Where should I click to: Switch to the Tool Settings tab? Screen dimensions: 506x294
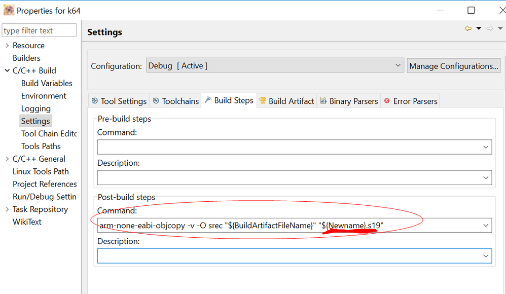pos(119,101)
